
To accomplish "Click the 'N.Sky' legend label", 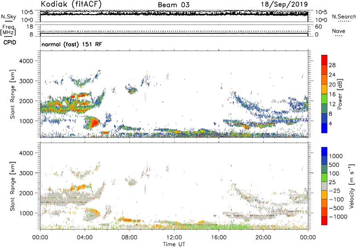I will tap(8, 16).
